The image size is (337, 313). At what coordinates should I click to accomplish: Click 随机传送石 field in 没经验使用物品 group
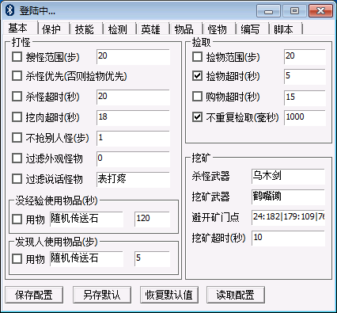point(86,219)
